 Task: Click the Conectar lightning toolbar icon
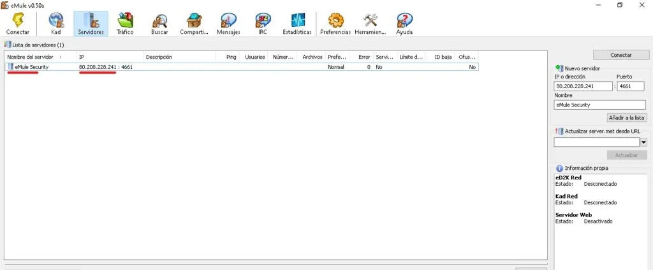pos(17,24)
